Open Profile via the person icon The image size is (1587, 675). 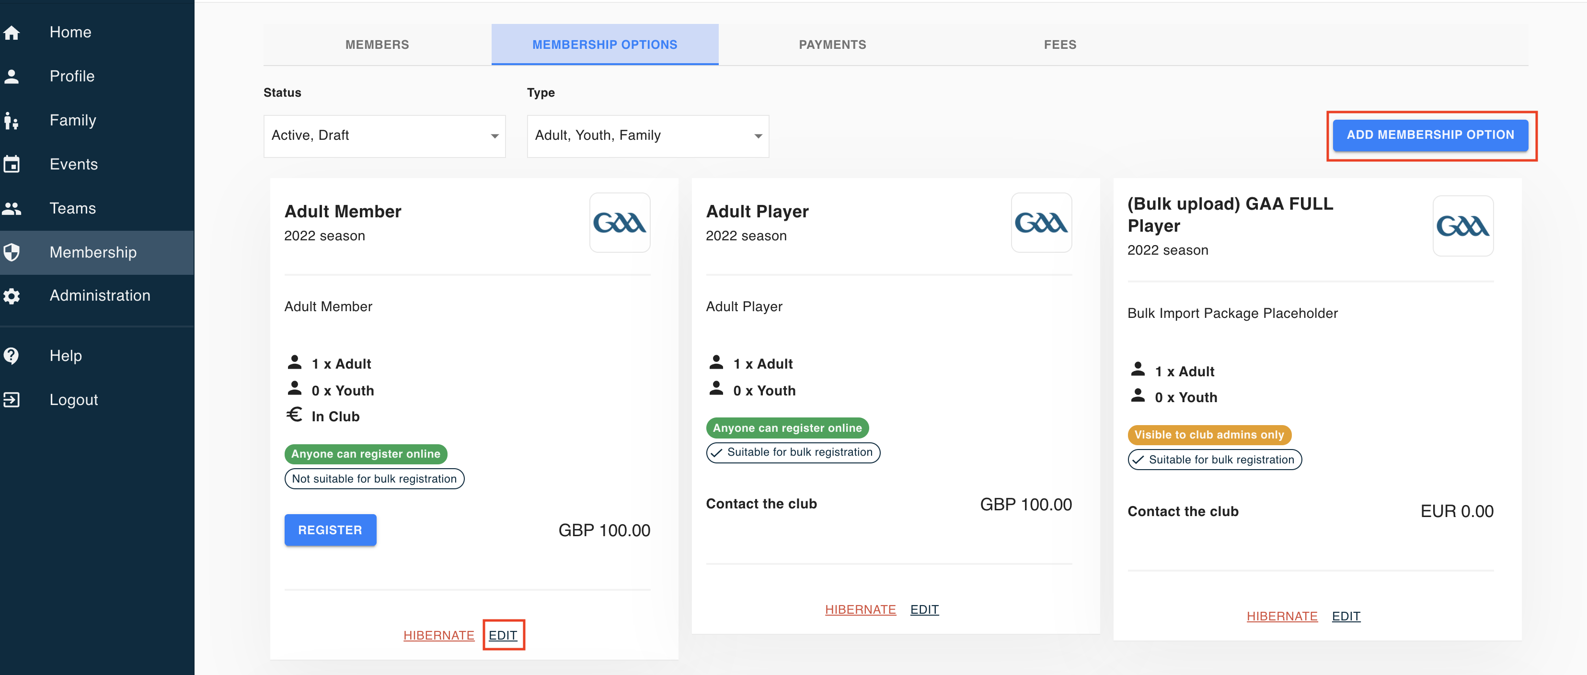coord(11,76)
